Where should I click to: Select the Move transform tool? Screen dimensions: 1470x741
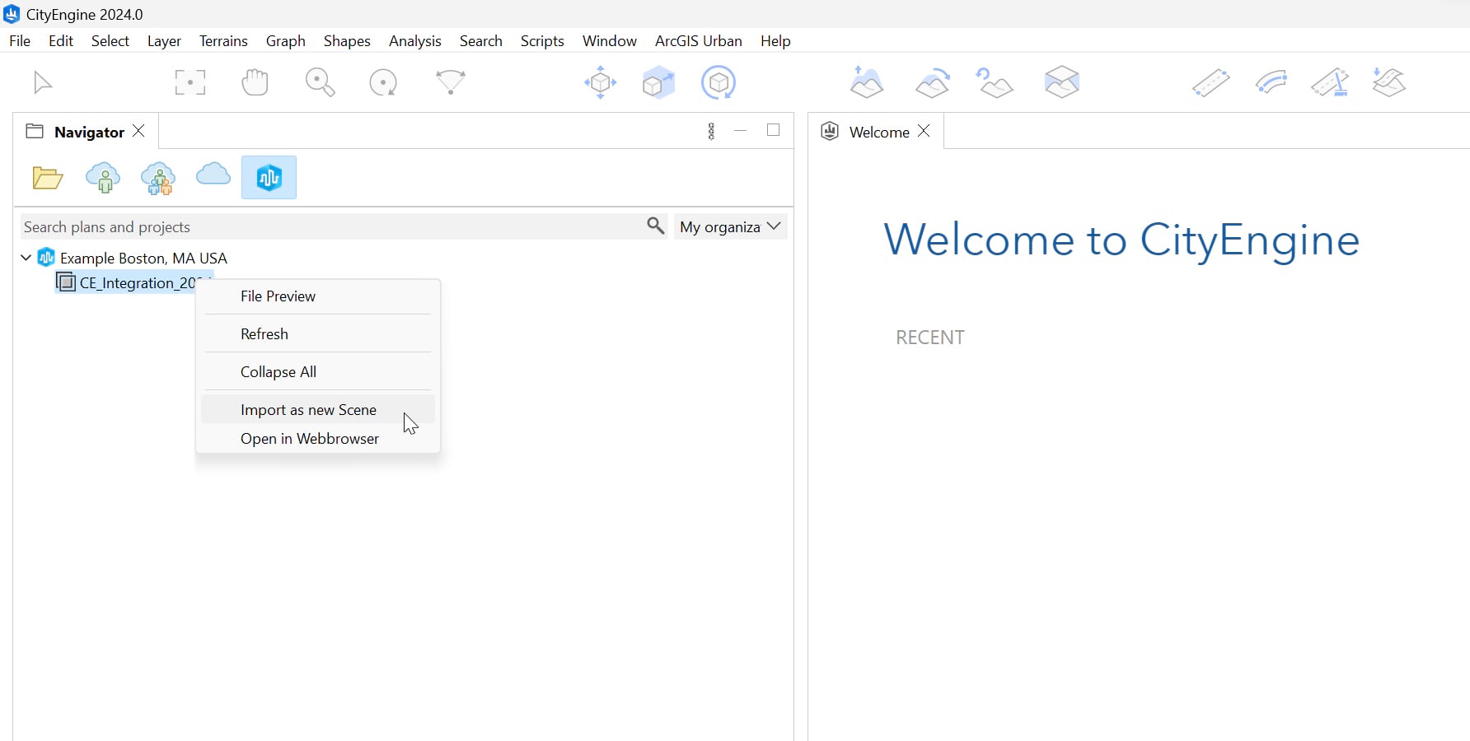[x=600, y=82]
